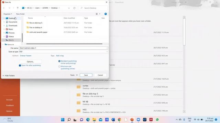Select folder 'file on disk top 5' in dialog
The width and height of the screenshot is (220, 123).
tap(36, 23)
